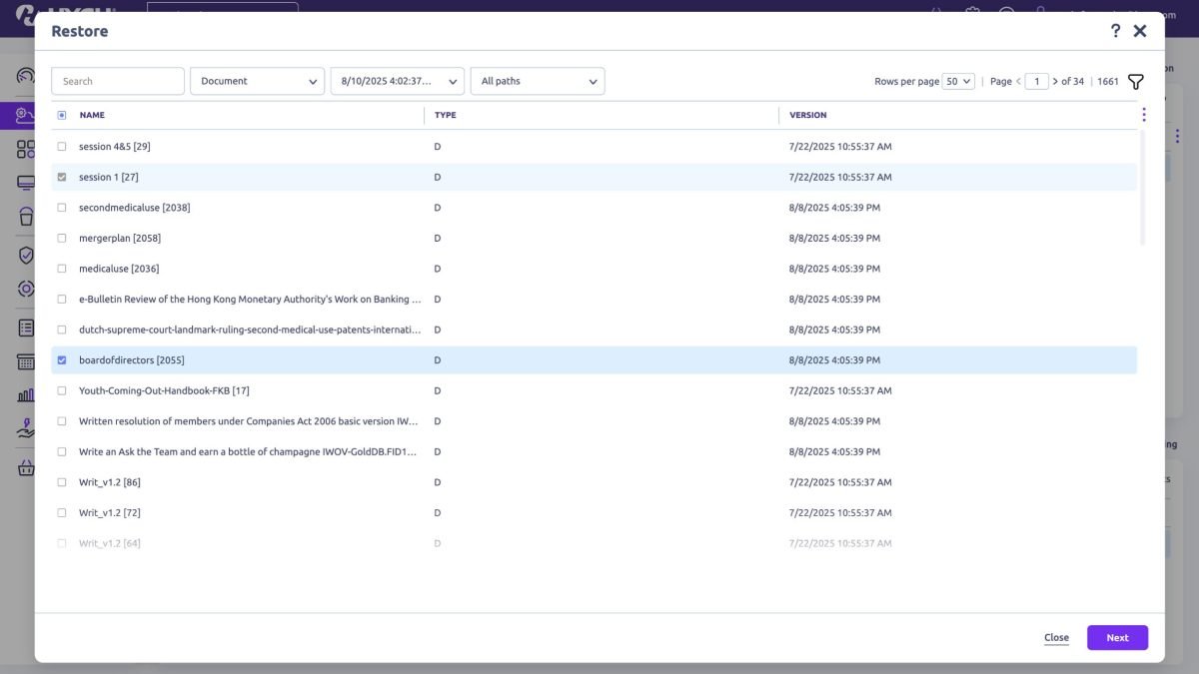
Task: Expand the All paths dropdown
Action: [538, 81]
